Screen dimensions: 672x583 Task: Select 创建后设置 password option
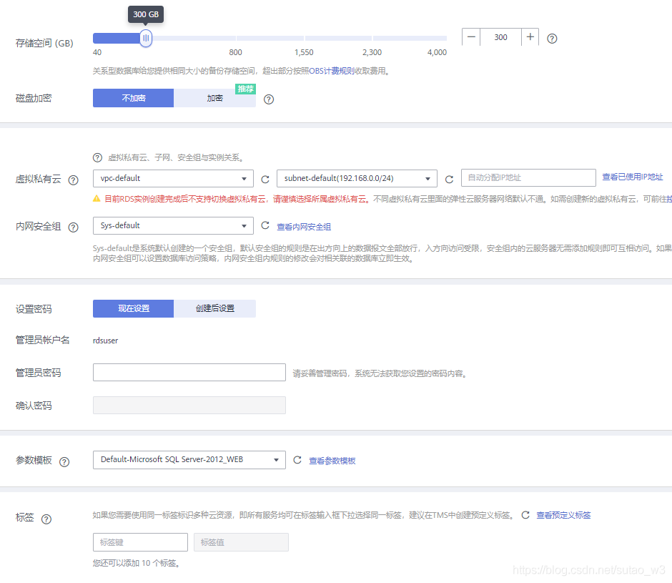214,308
